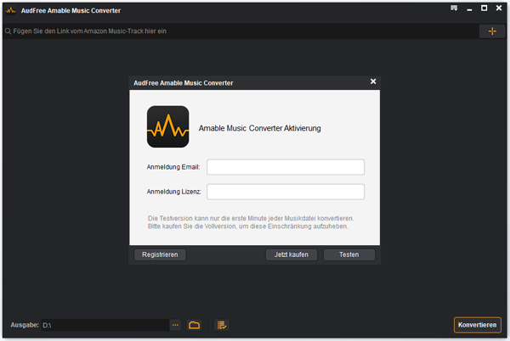This screenshot has width=510, height=341.
Task: Close the activation dialog
Action: pos(373,81)
